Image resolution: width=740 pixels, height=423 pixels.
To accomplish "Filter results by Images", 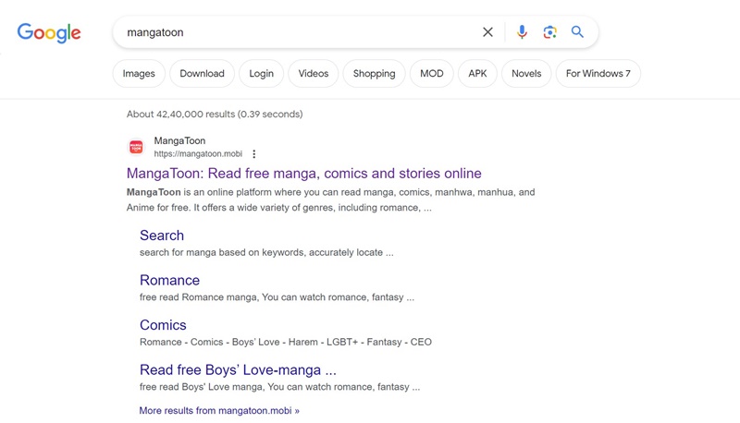I will pyautogui.click(x=139, y=74).
